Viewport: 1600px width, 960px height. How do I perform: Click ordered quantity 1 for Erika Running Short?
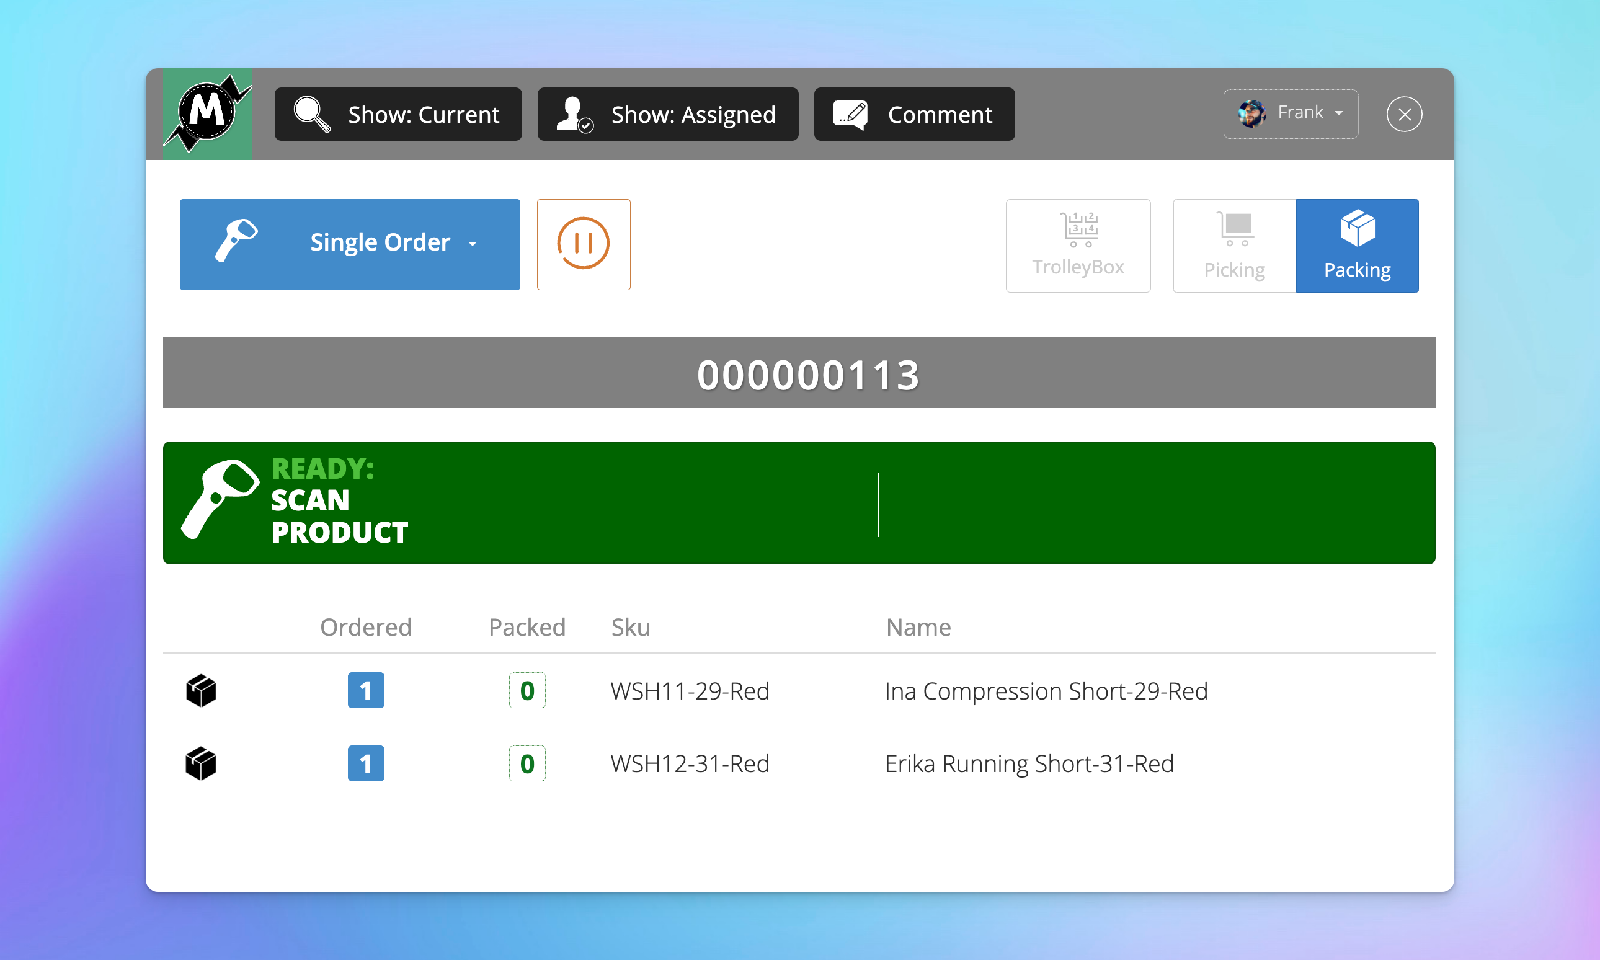tap(366, 763)
